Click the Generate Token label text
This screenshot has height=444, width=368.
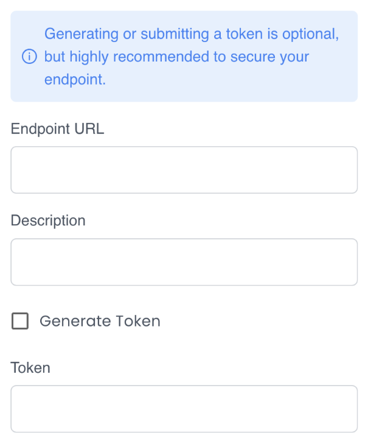click(100, 321)
